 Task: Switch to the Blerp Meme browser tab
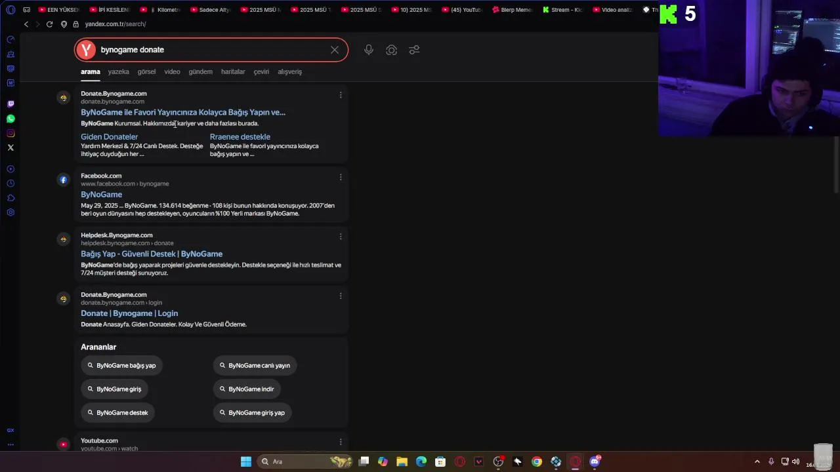point(512,10)
